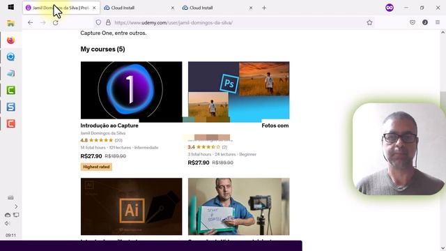This screenshot has height=251, width=446.
Task: Open the blue S app in taskbar
Action: 11,107
